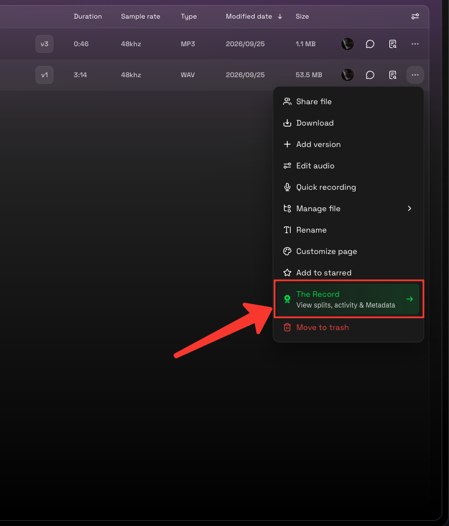
Task: Select the v3 version badge
Action: (45, 44)
